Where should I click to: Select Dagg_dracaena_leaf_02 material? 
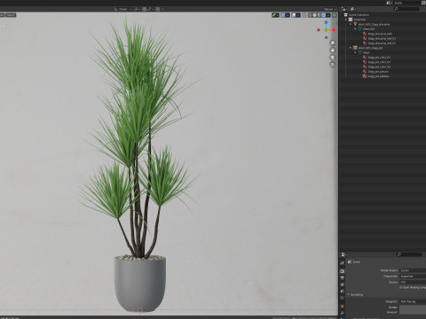click(x=382, y=43)
